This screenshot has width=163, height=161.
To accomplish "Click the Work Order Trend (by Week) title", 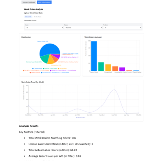I will point(33,82).
